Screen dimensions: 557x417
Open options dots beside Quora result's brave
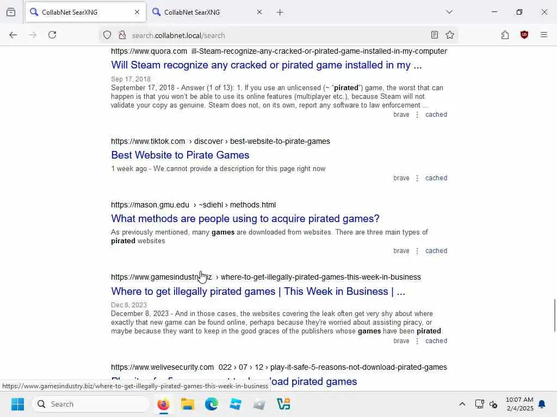coord(417,115)
